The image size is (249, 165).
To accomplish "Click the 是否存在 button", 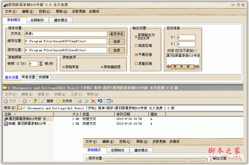I will (117, 34).
